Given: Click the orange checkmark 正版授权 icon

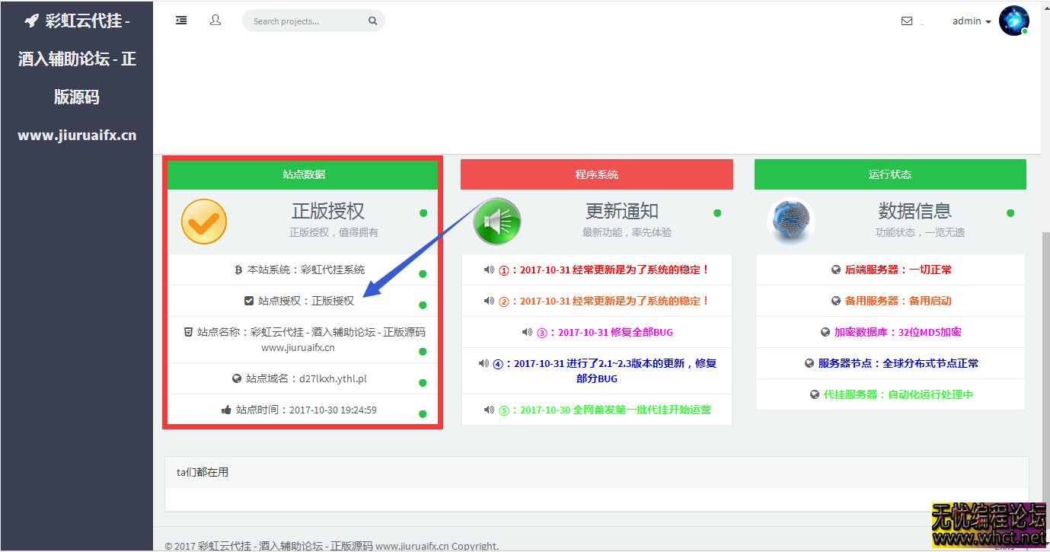Looking at the screenshot, I should (204, 222).
